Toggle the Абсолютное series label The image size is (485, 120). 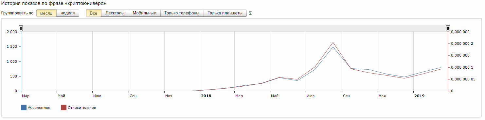[39, 108]
